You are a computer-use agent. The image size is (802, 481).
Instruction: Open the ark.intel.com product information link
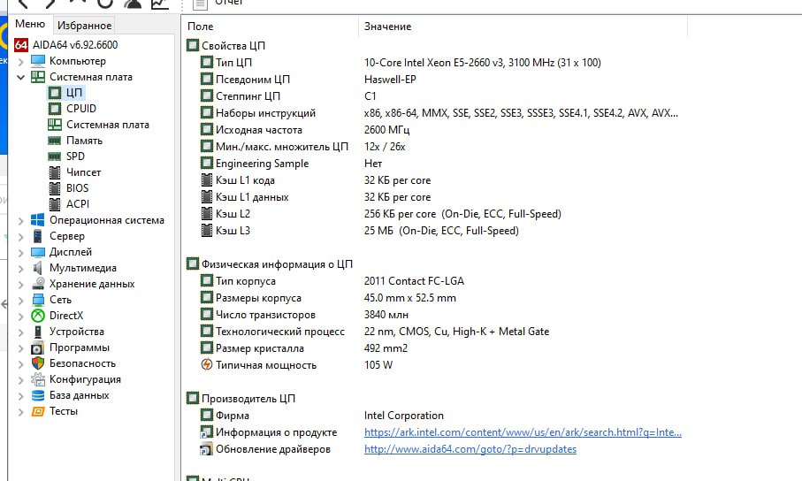(523, 431)
